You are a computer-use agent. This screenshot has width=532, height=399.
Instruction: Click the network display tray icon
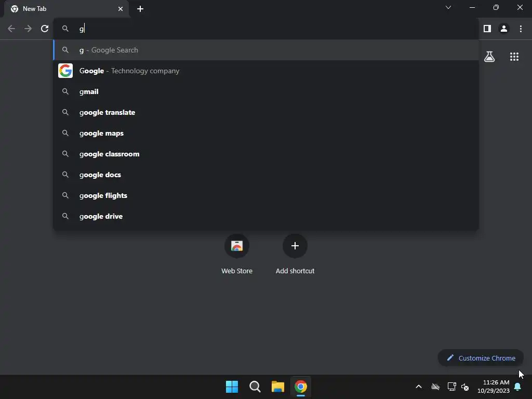(x=451, y=387)
